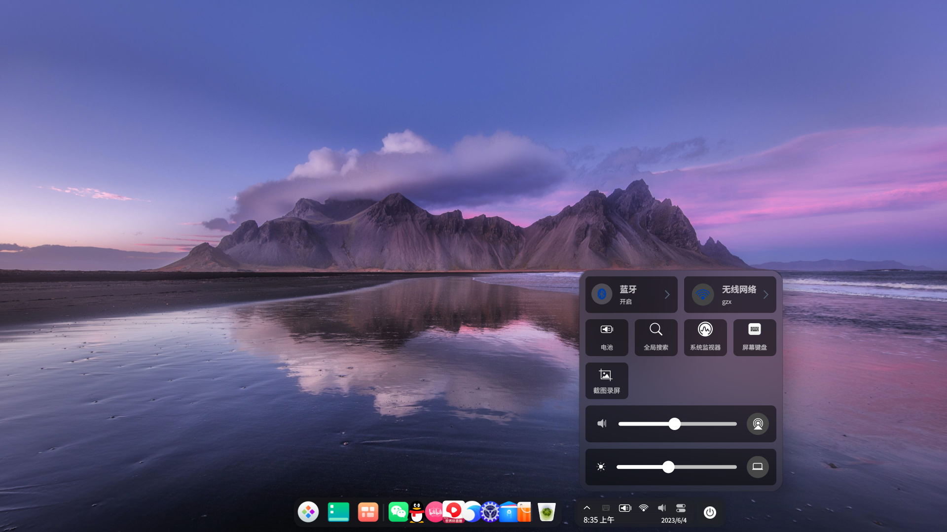Image resolution: width=947 pixels, height=532 pixels.
Task: Open the trash bin in dock
Action: tap(546, 512)
